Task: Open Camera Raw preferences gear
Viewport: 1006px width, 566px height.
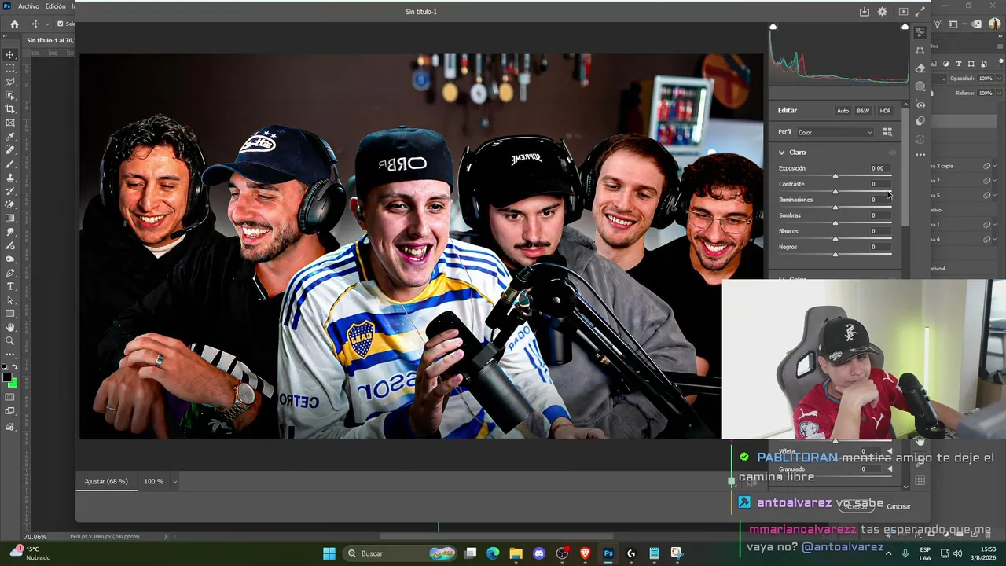Action: [x=883, y=12]
